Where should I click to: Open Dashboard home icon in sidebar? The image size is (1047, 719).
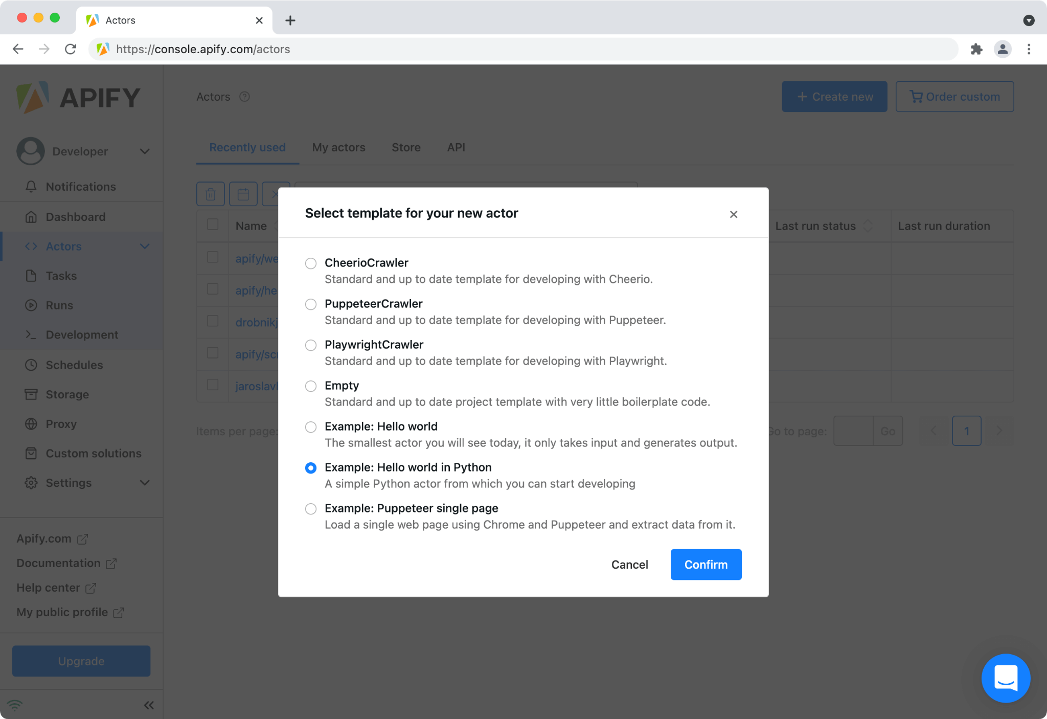click(x=31, y=217)
